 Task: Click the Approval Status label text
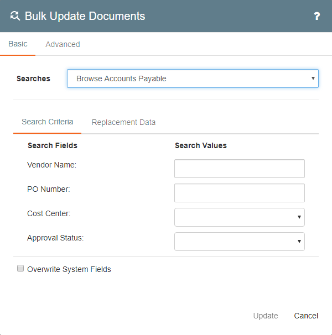[55, 238]
